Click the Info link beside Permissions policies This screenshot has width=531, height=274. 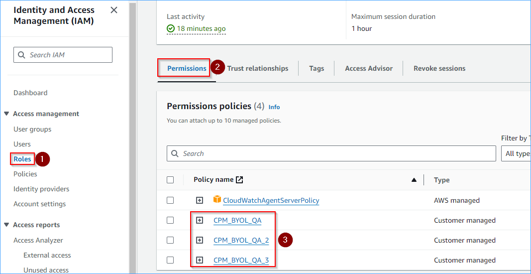[274, 107]
